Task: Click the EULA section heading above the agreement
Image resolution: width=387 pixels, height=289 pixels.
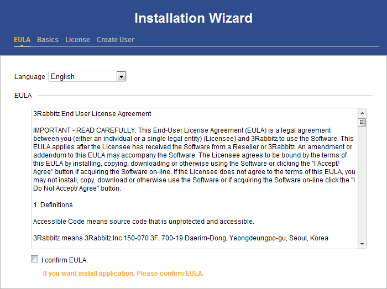Action: coord(23,96)
